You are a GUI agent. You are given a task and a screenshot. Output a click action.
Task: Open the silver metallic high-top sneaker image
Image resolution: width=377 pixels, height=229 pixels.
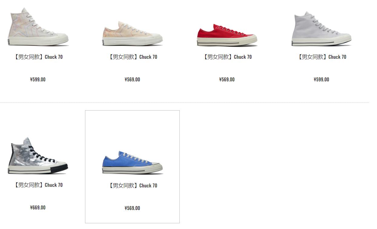coord(38,156)
